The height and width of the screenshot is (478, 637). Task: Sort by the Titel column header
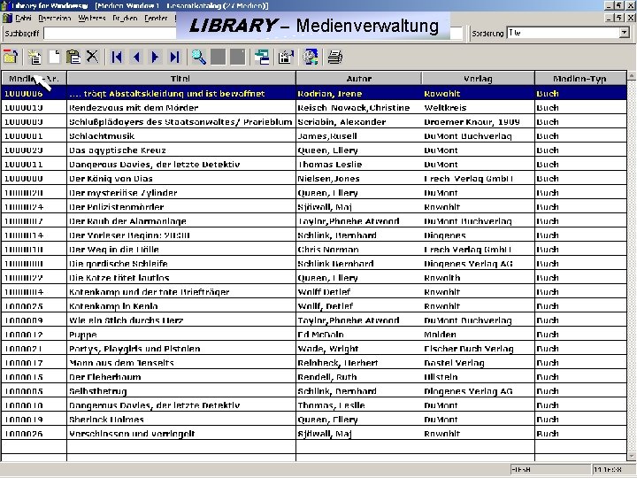(180, 79)
